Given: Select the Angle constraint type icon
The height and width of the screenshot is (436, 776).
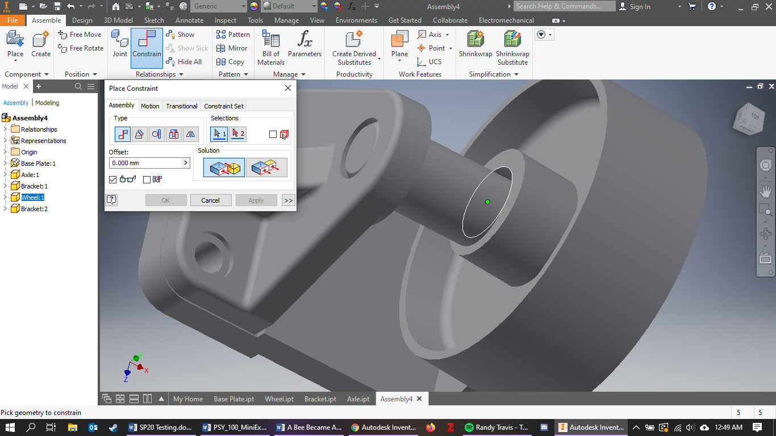Looking at the screenshot, I should click(x=140, y=134).
